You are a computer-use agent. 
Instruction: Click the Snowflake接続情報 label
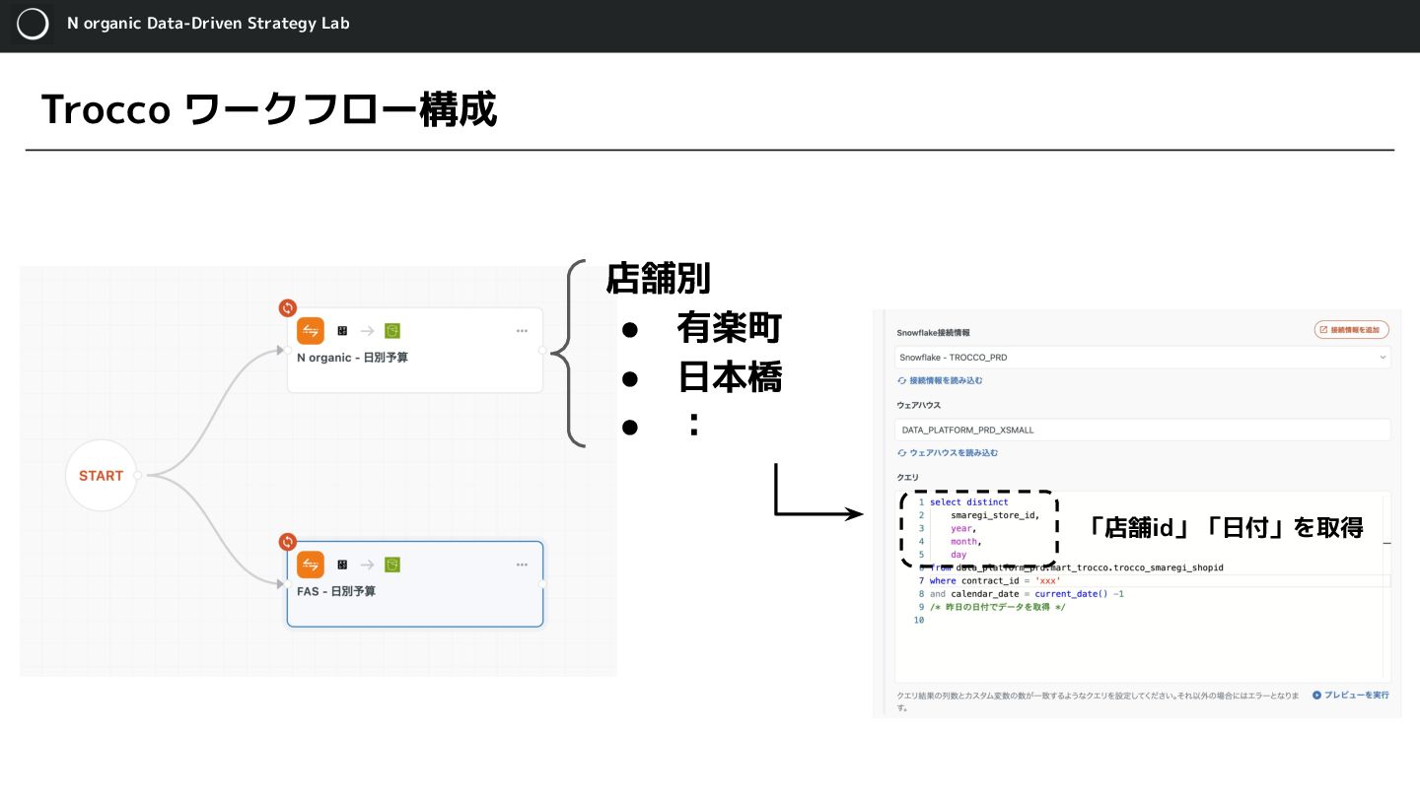pyautogui.click(x=934, y=333)
